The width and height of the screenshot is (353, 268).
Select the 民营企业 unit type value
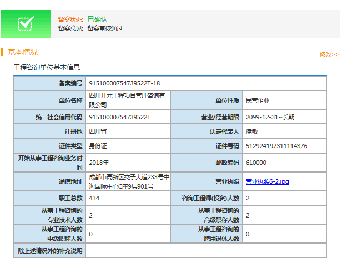coord(258,100)
